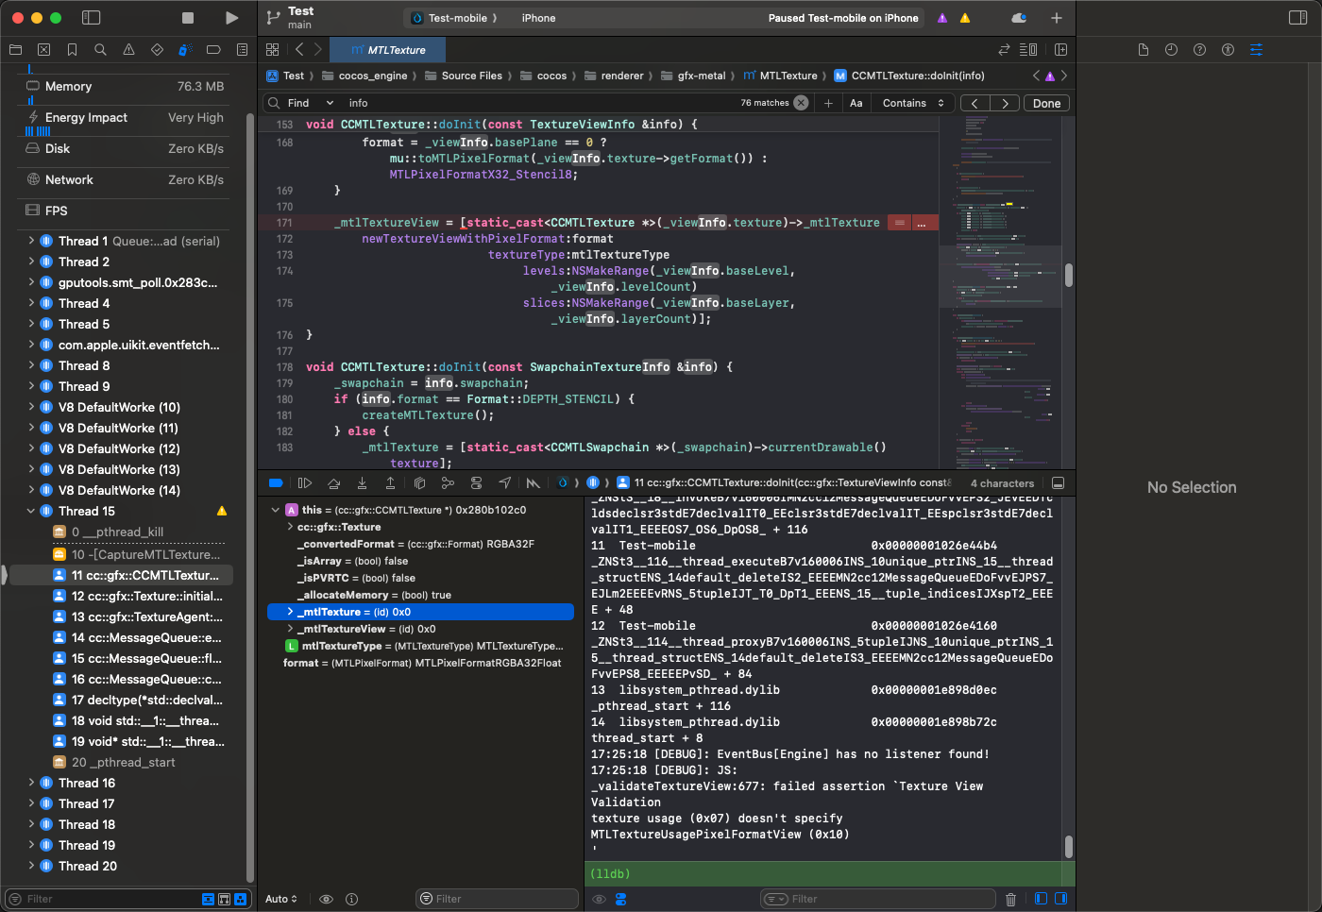Collapse Thread 15 disclosure arrow

[x=31, y=511]
